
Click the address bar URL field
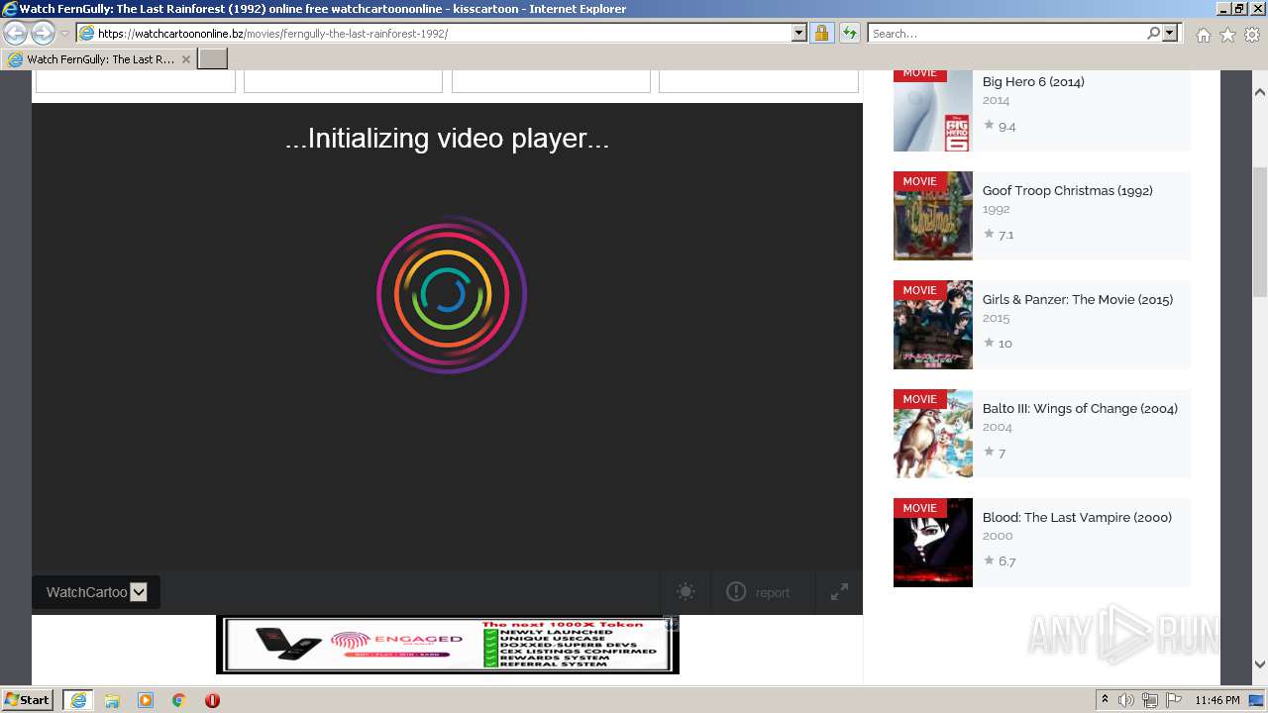pos(433,34)
